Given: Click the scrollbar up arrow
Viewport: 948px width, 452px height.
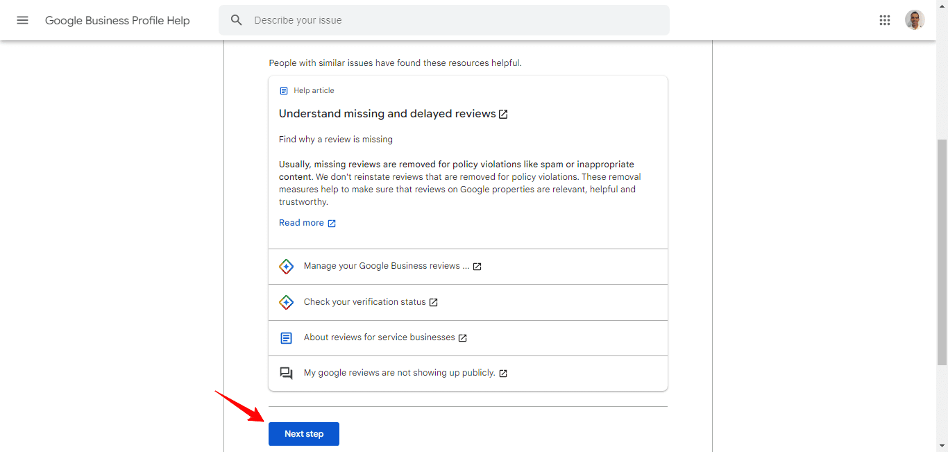Looking at the screenshot, I should click(942, 6).
